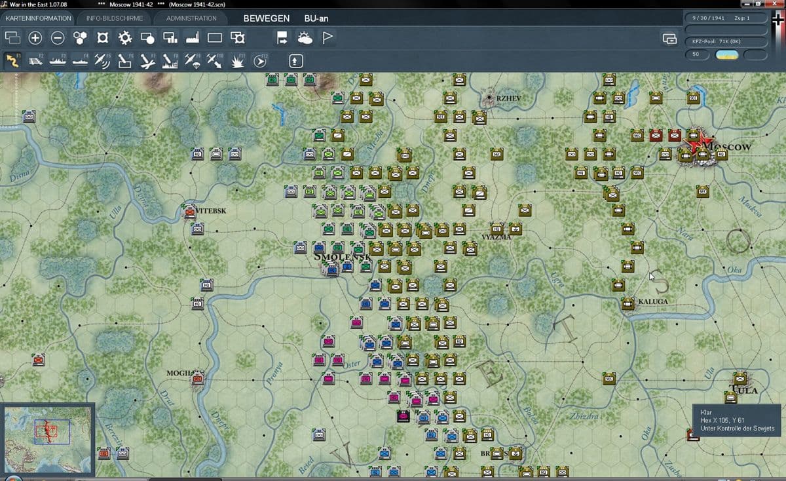Click the BU-an mode label

coord(316,18)
